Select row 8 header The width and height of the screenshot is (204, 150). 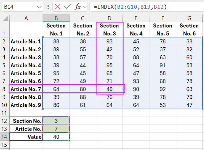pyautogui.click(x=4, y=89)
